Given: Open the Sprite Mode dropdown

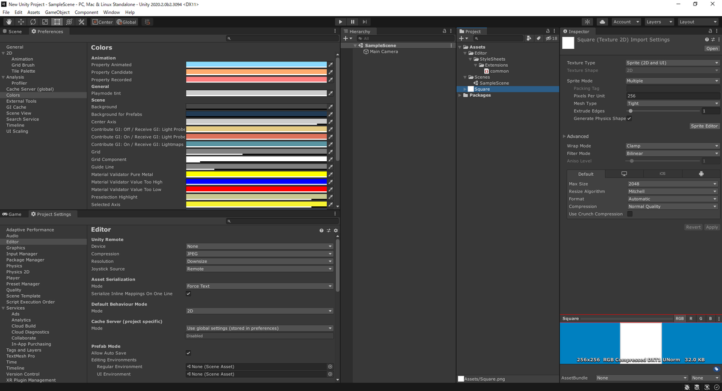Looking at the screenshot, I should pos(673,81).
